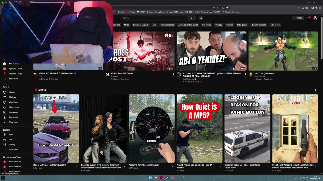
Task: Open the Create button menu
Action: (x=298, y=18)
